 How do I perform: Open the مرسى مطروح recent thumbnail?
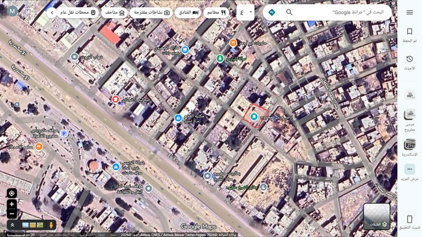point(410,120)
